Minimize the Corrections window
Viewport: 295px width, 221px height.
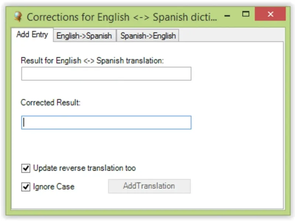click(x=227, y=15)
